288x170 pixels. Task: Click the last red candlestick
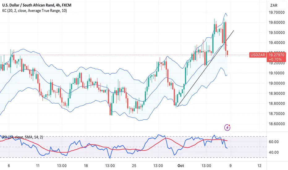(x=227, y=53)
